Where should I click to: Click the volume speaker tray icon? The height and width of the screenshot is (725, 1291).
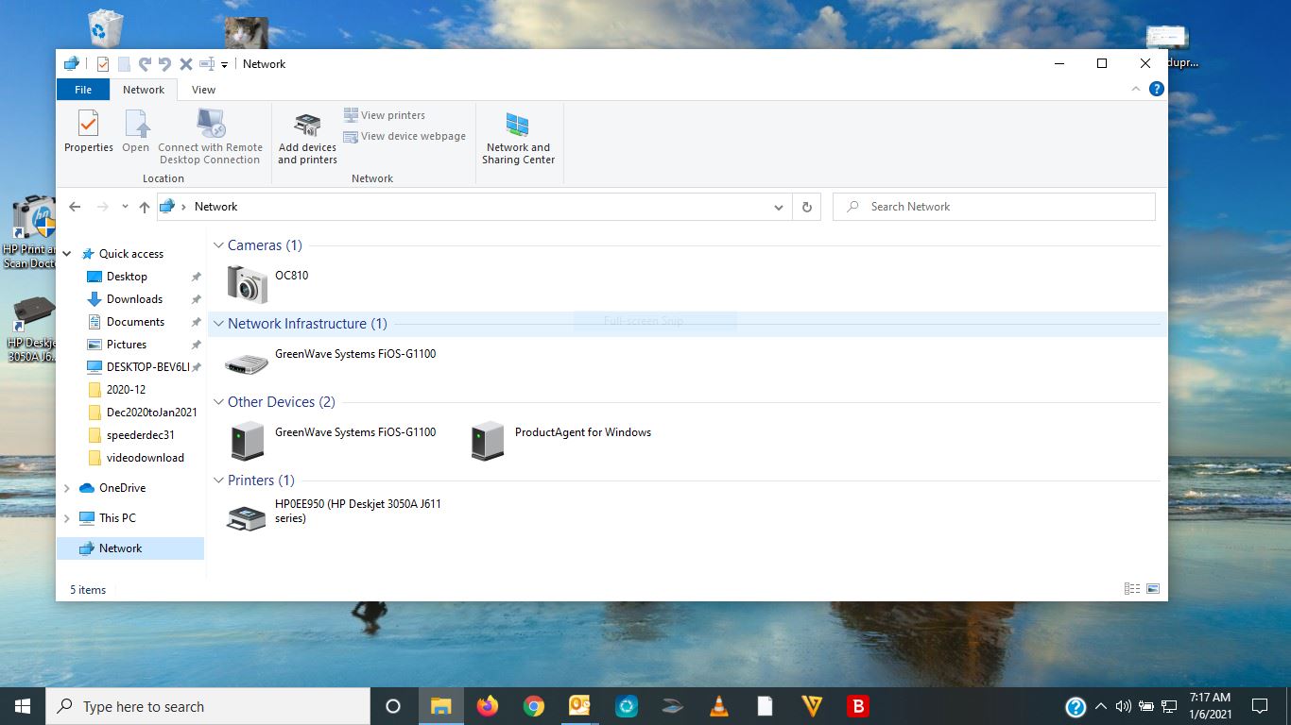(x=1123, y=706)
